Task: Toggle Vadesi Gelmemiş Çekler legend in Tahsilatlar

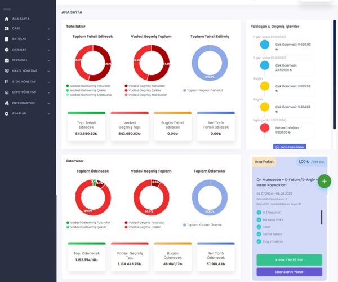Action: [86, 90]
